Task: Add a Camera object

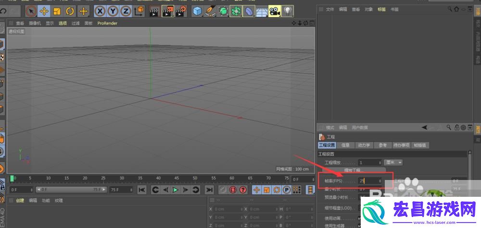Action: [275, 12]
